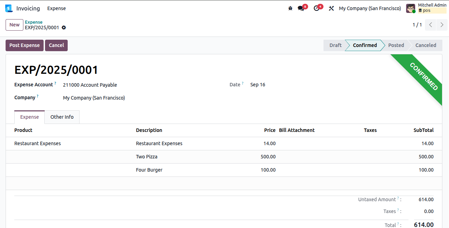Click the EXP/2025/0001 record title
Viewport: 449px width, 228px height.
[x=56, y=70]
